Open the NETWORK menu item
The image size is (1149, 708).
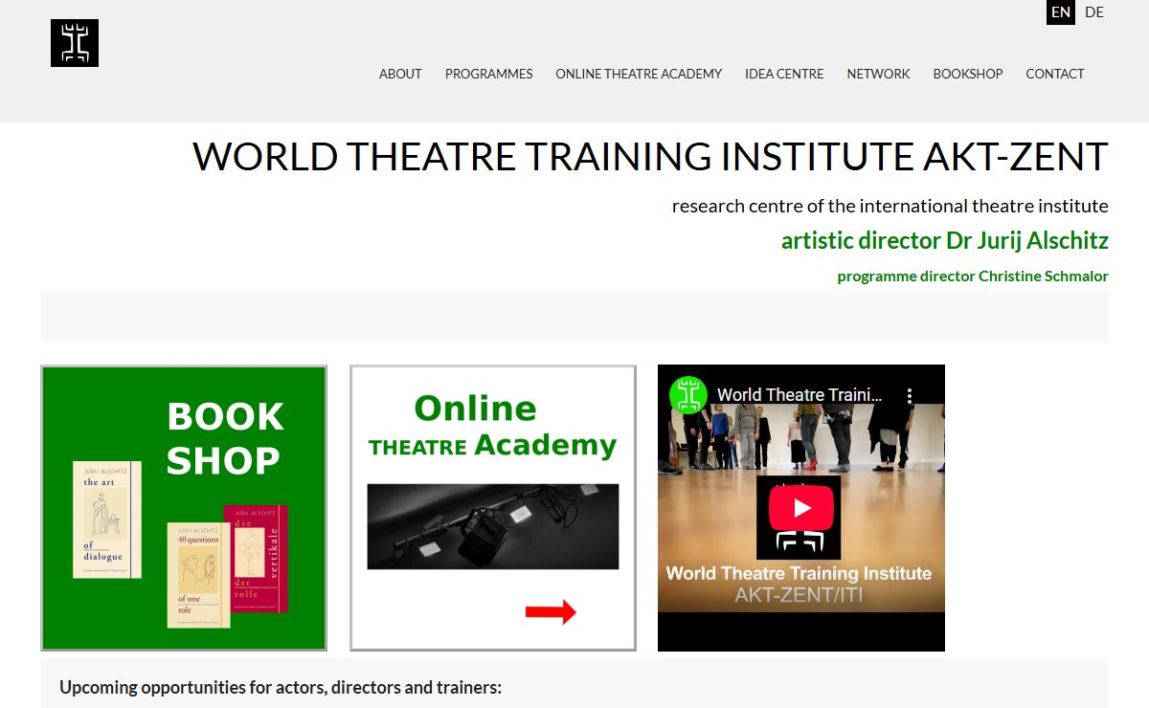[878, 74]
